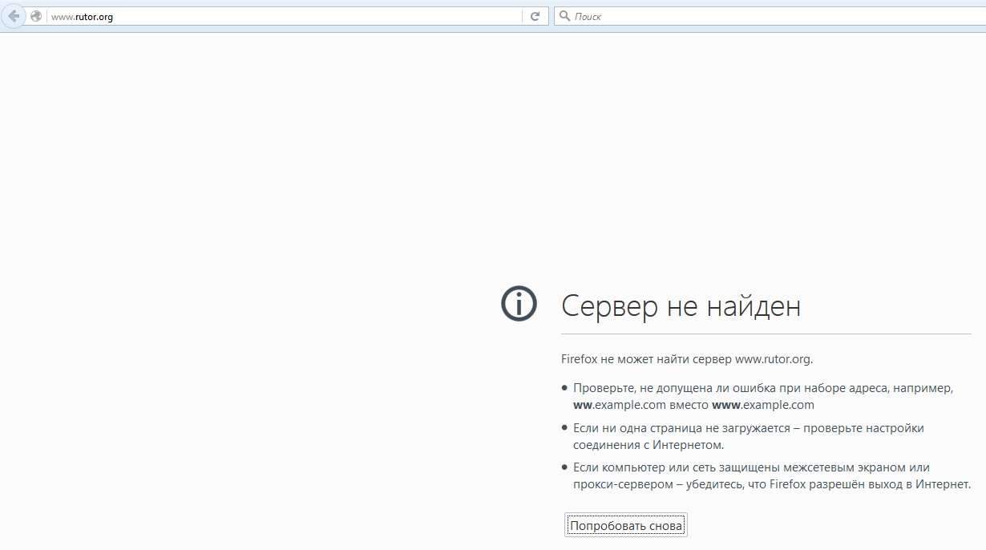
Task: Reload the page with the refresh icon
Action: 535,16
